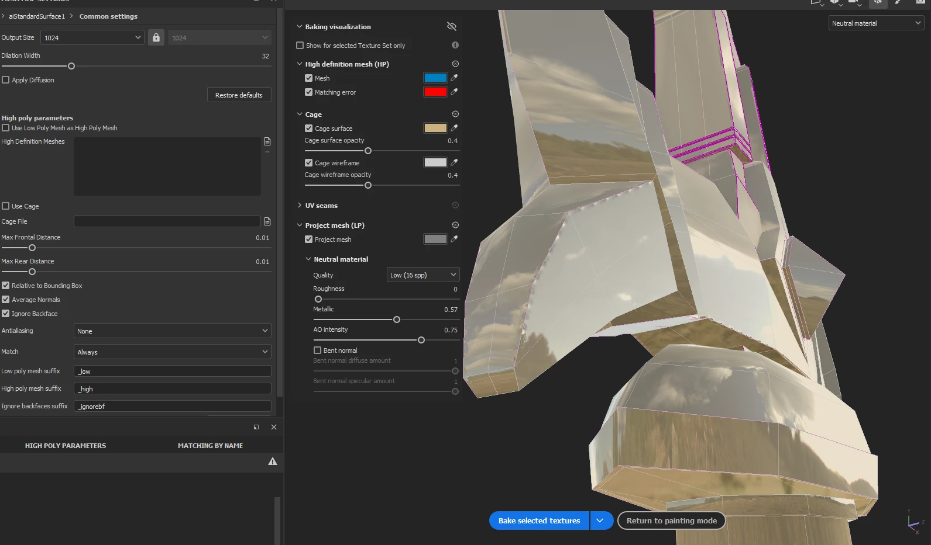Click Restore defaults button

[239, 95]
